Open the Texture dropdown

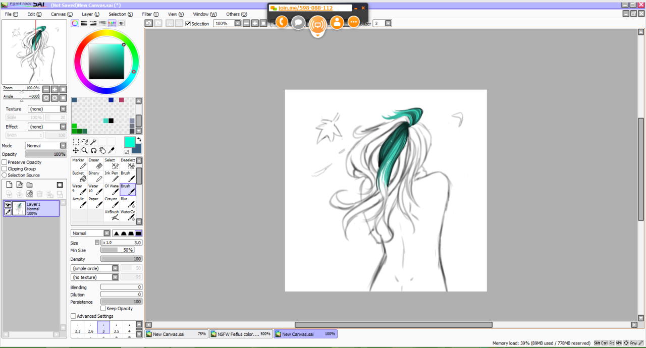(63, 109)
